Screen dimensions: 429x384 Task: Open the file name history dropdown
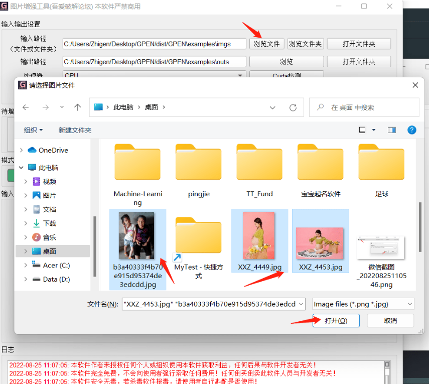(x=300, y=304)
